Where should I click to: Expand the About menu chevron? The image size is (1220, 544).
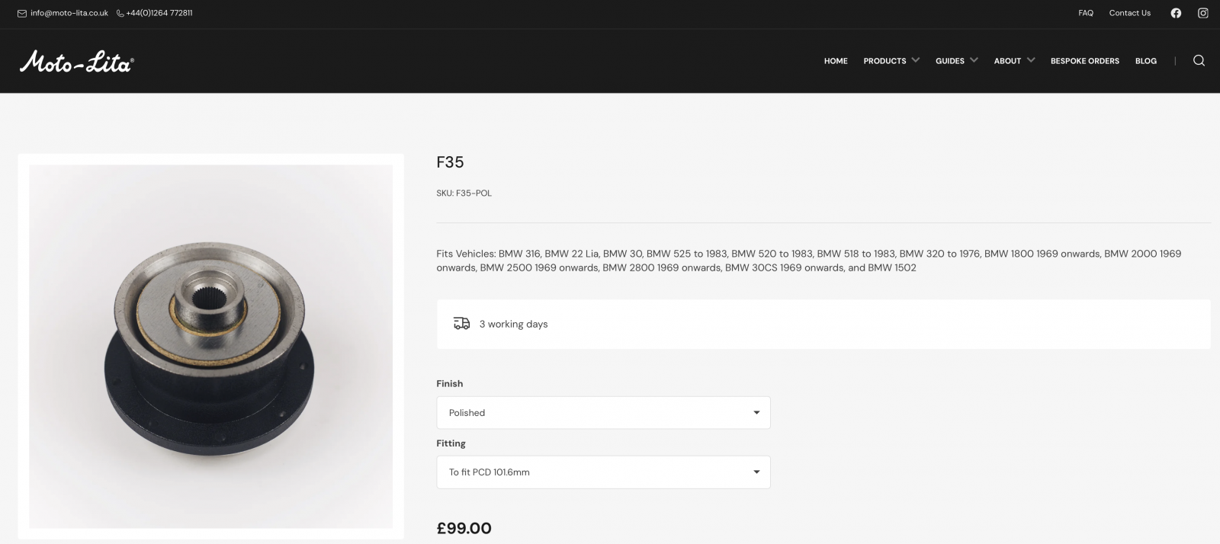coord(1031,60)
